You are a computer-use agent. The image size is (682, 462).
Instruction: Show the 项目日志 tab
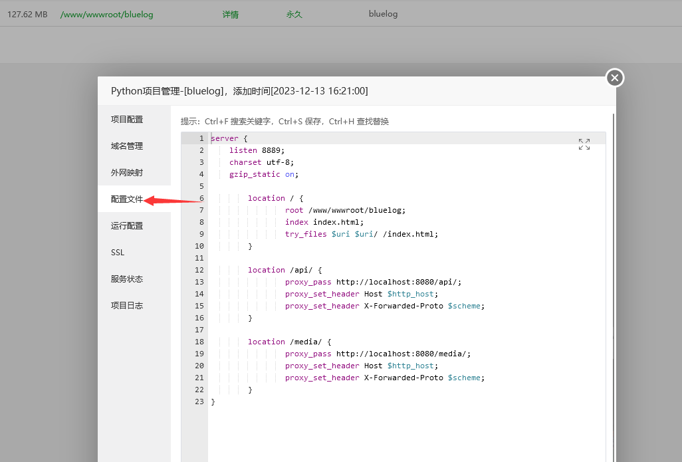pyautogui.click(x=127, y=306)
